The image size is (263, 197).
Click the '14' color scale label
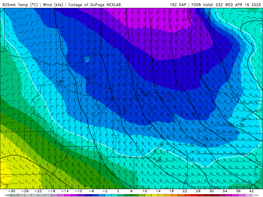click(158, 191)
